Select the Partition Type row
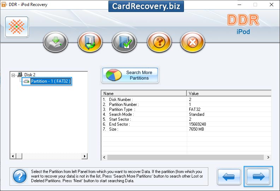This screenshot has width=280, height=191. click(186, 109)
